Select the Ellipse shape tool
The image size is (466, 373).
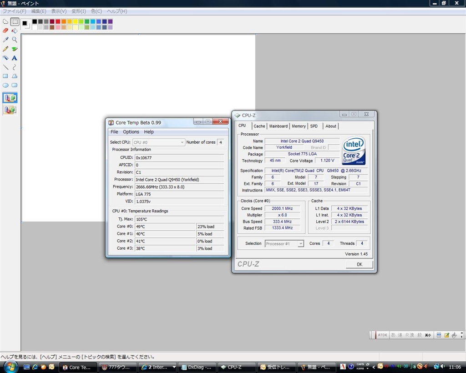tap(5, 85)
